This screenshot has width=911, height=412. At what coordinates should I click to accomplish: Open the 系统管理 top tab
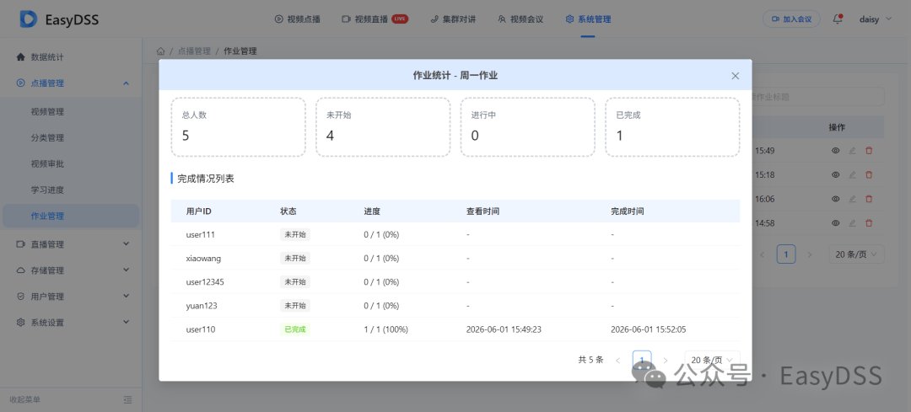[x=588, y=19]
